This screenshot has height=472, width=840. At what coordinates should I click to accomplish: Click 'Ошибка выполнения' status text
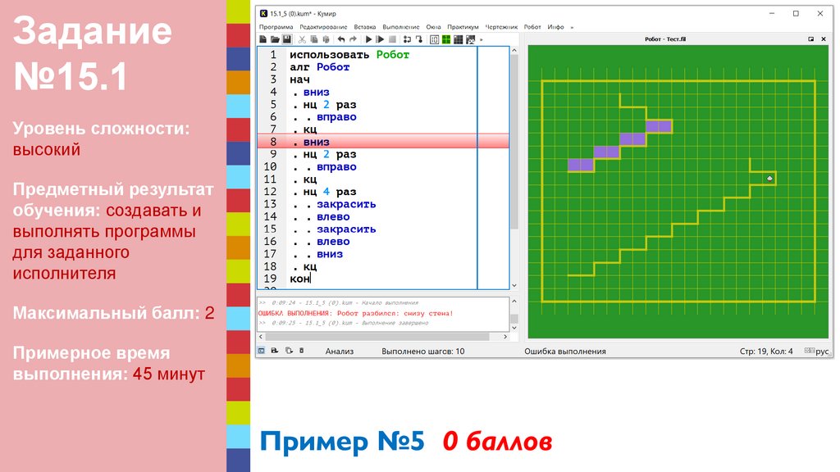coord(565,351)
